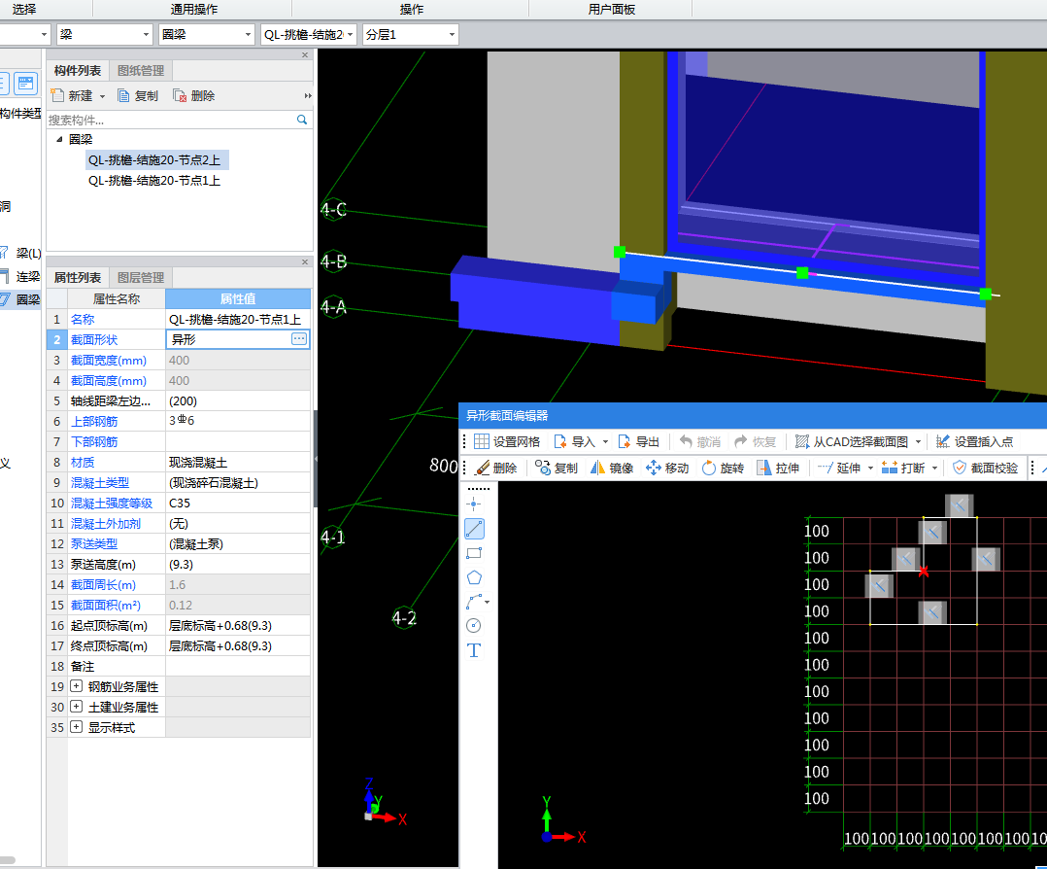Open the 从CAD选择截面图 dropdown arrow

918,442
